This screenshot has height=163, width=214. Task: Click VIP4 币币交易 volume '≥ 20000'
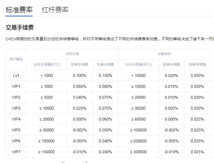click(x=47, y=119)
